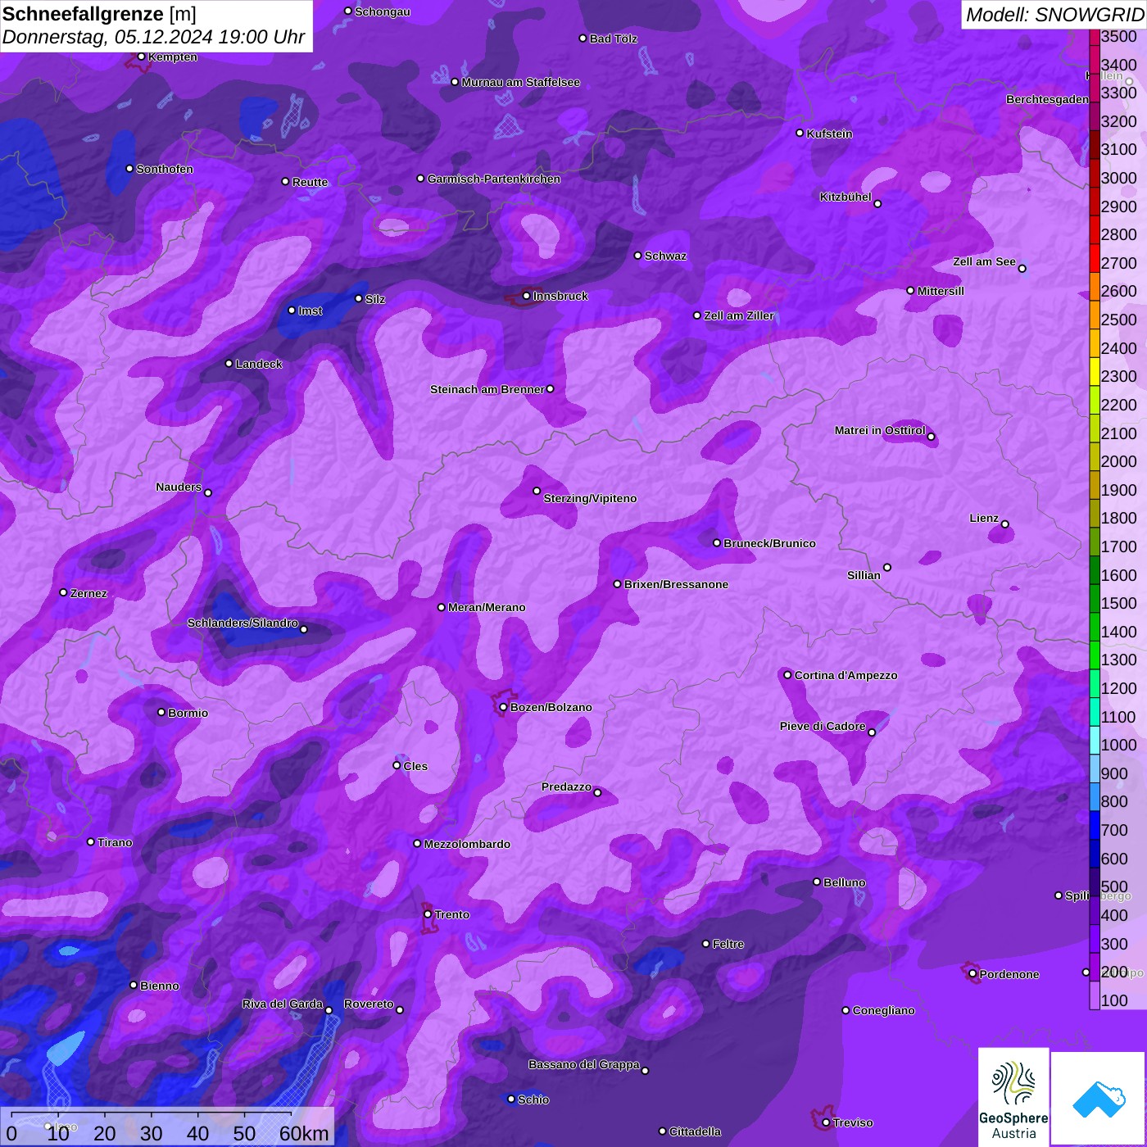Click the 'Modell: SNOWGRID' label
1147x1147 pixels.
coord(1054,15)
